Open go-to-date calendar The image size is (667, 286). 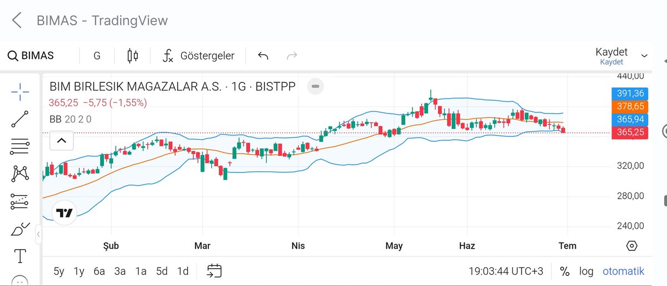tap(215, 272)
